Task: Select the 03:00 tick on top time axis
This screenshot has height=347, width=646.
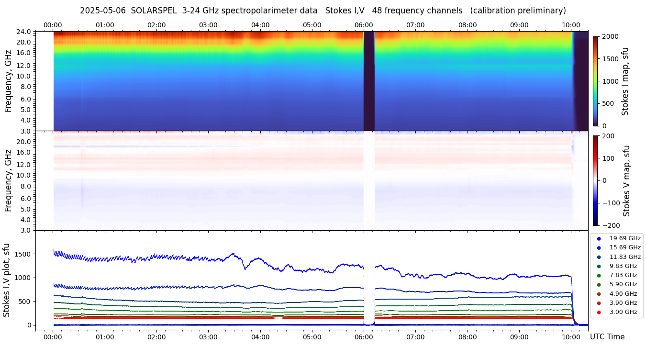Action: (208, 25)
